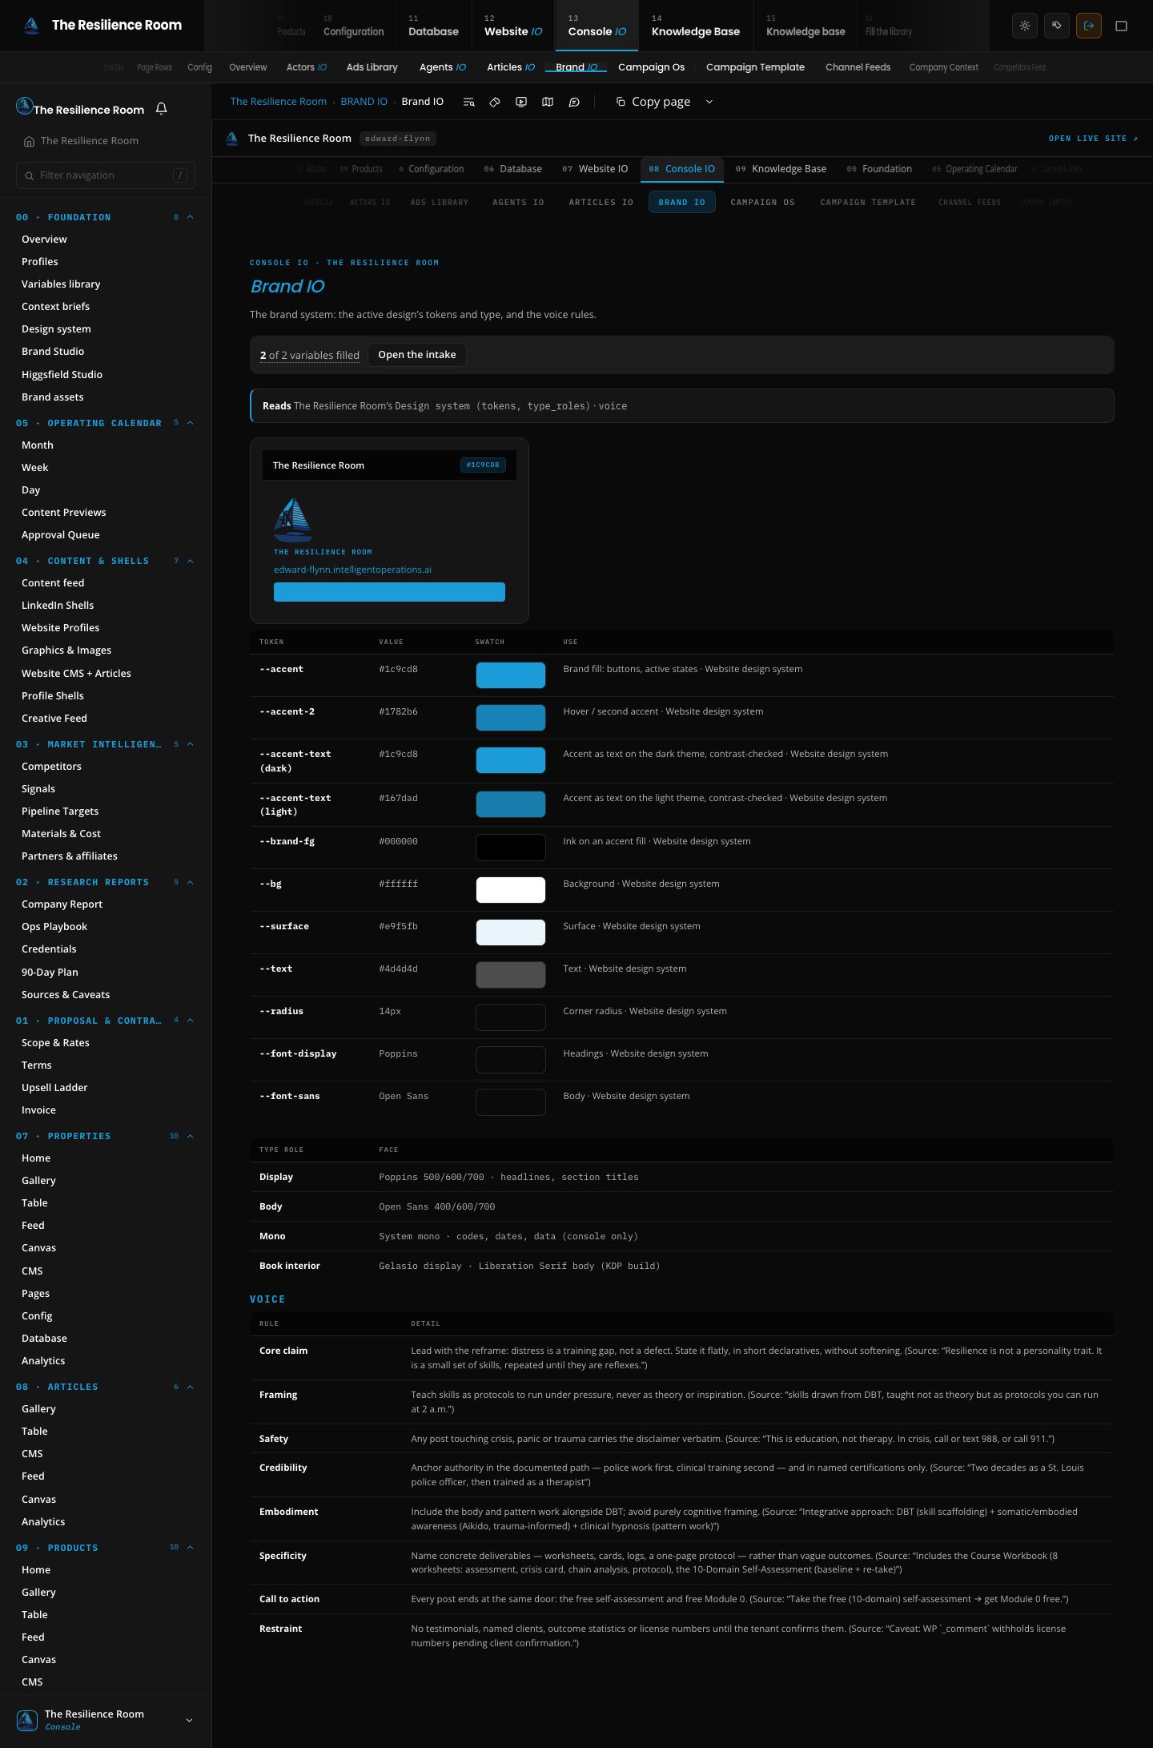Click the BRAND IO breadcrumb link
The width and height of the screenshot is (1153, 1748).
coord(364,102)
